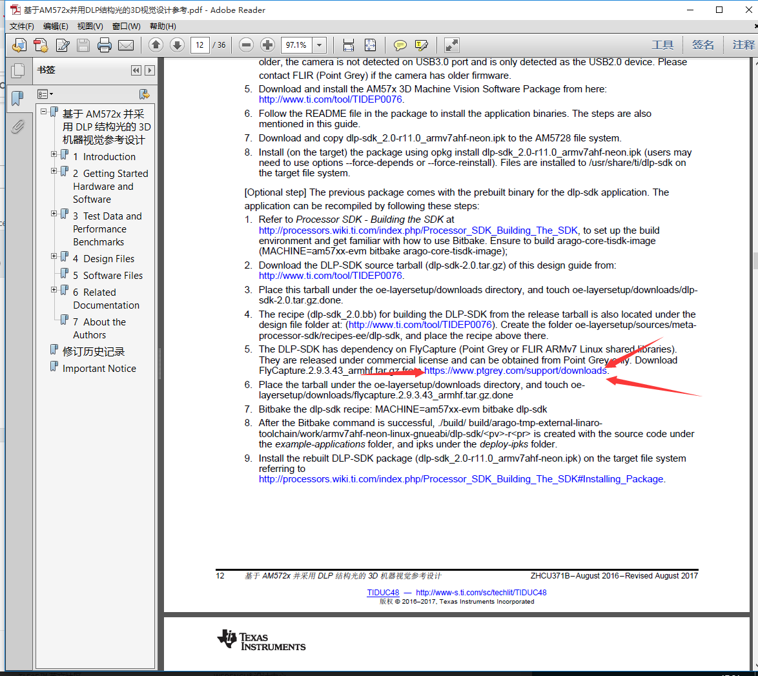
Task: Open the 工具 tools pane
Action: pyautogui.click(x=662, y=45)
